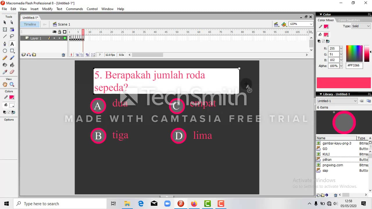Open the B value slider dropdown
Image resolution: width=372 pixels, height=209 pixels.
pyautogui.click(x=341, y=60)
